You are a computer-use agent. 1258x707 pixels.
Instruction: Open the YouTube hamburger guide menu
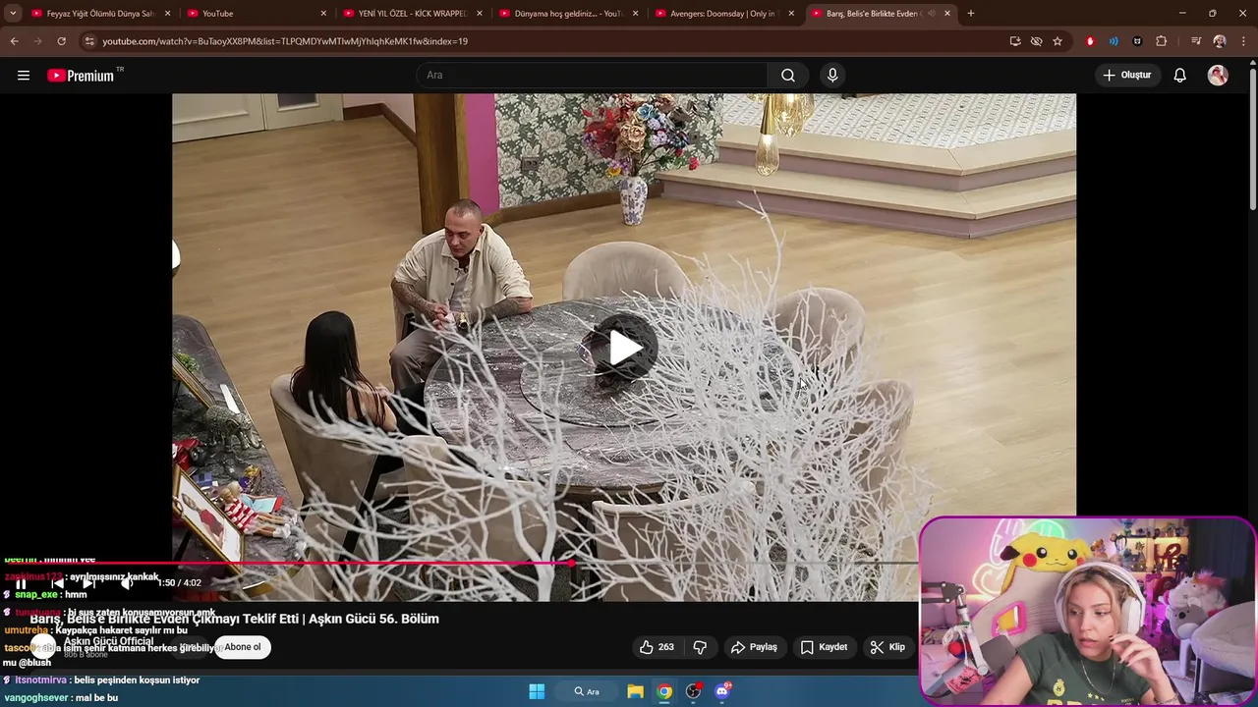(x=24, y=76)
